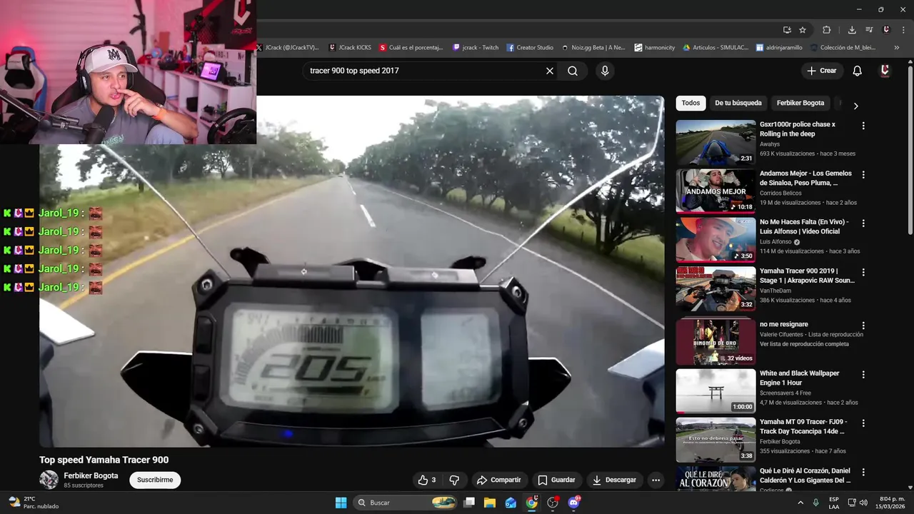Open options menu for no me resignare playlist
The image size is (914, 514).
click(863, 326)
